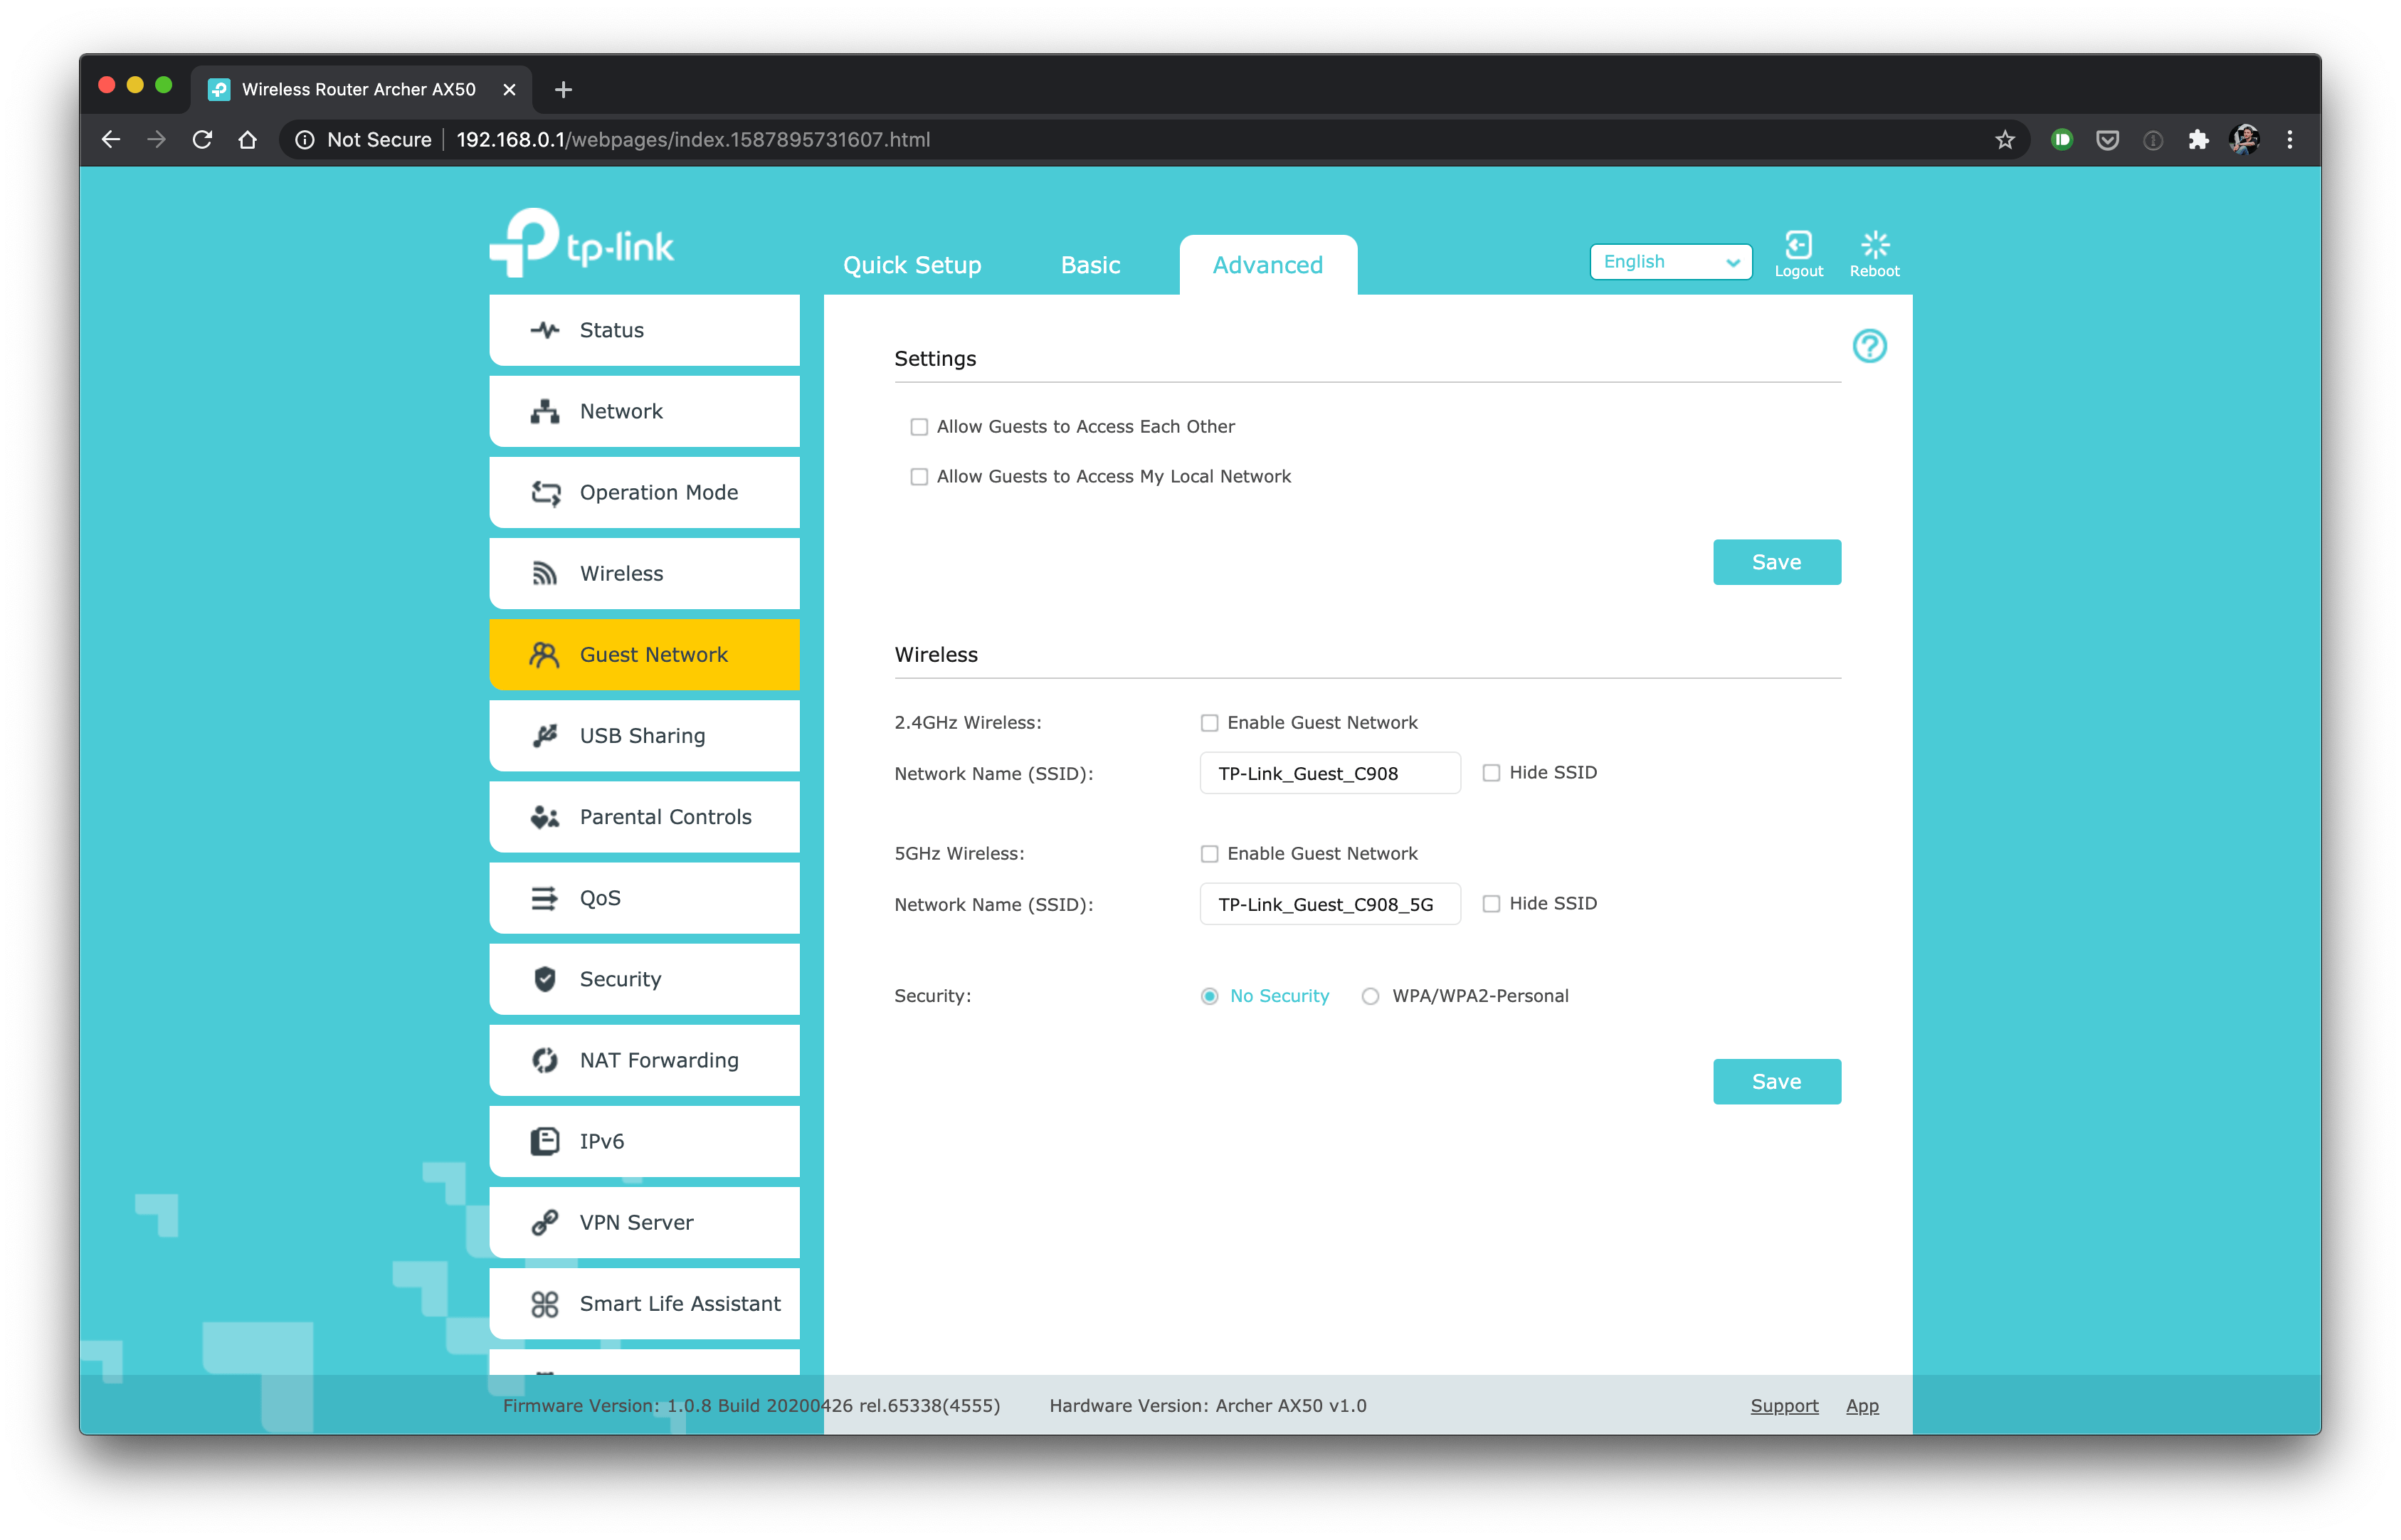Image resolution: width=2401 pixels, height=1540 pixels.
Task: Bookmark page with the star icon
Action: (2004, 140)
